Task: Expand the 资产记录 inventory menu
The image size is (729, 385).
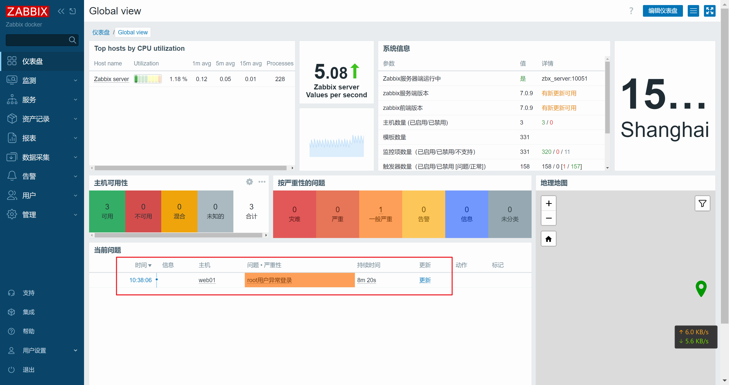Action: coord(42,119)
